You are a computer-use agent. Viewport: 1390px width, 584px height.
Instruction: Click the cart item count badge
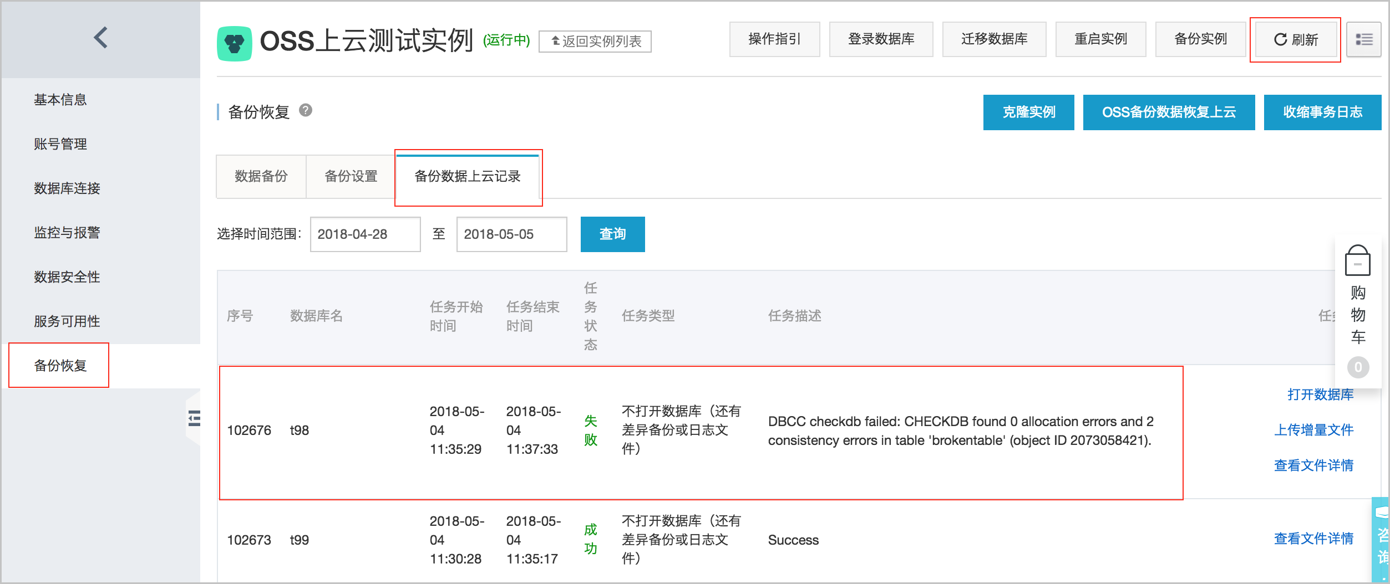1358,367
